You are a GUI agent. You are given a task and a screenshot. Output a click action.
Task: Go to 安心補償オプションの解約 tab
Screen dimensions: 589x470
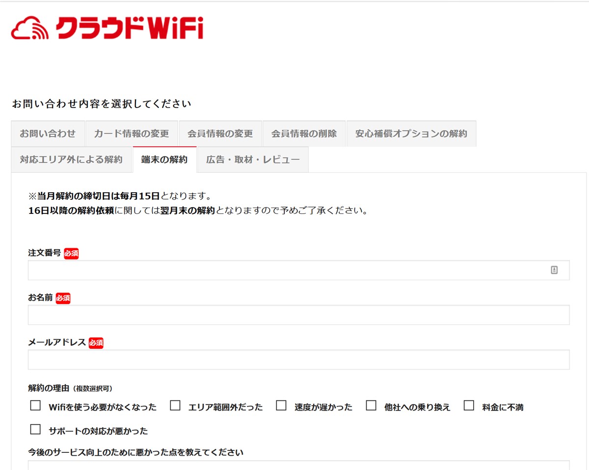[x=411, y=133]
